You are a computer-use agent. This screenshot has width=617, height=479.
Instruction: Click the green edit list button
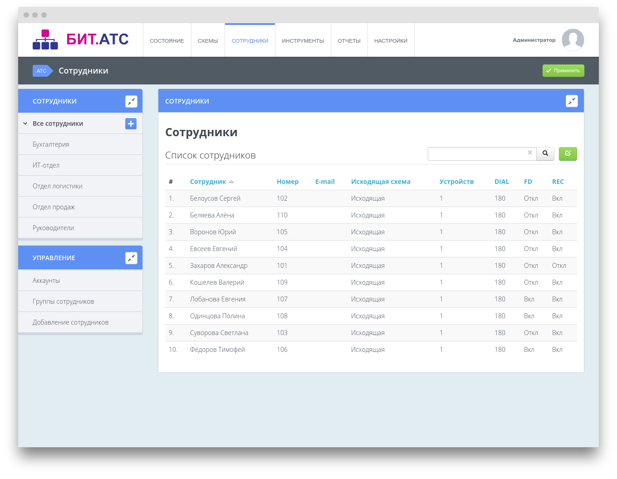[568, 154]
